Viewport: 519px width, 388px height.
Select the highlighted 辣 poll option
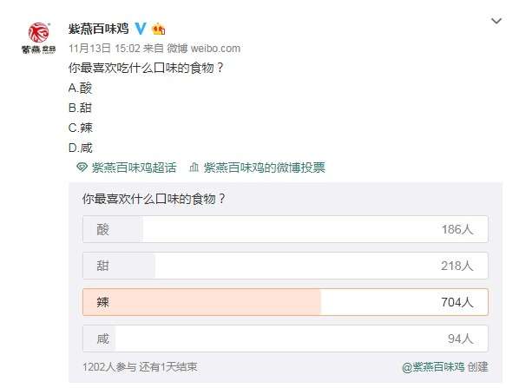click(286, 302)
